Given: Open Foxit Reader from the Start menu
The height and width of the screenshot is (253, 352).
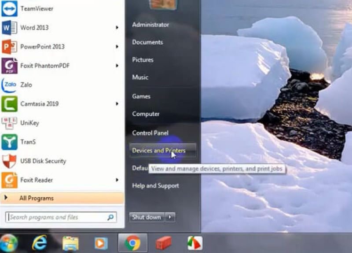Looking at the screenshot, I should pos(36,180).
